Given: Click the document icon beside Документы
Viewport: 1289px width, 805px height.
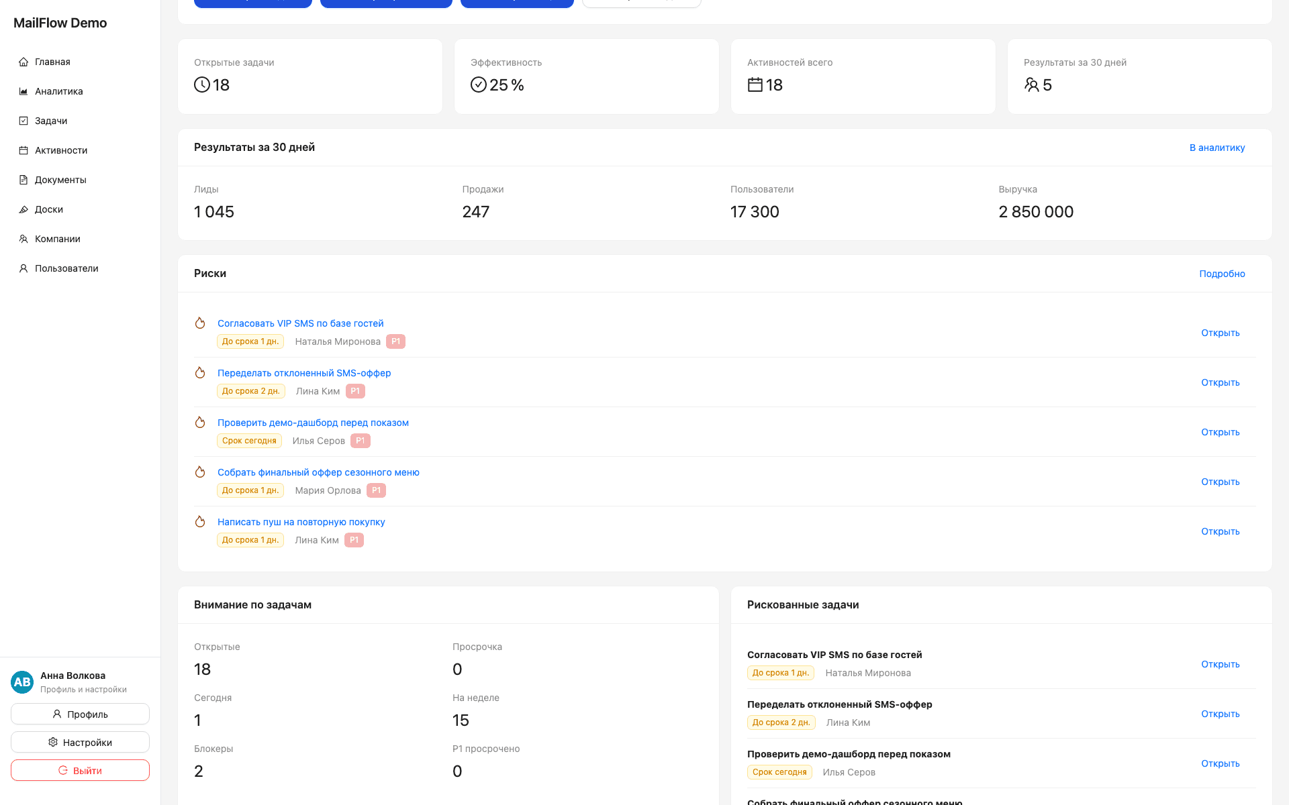Looking at the screenshot, I should tap(23, 180).
